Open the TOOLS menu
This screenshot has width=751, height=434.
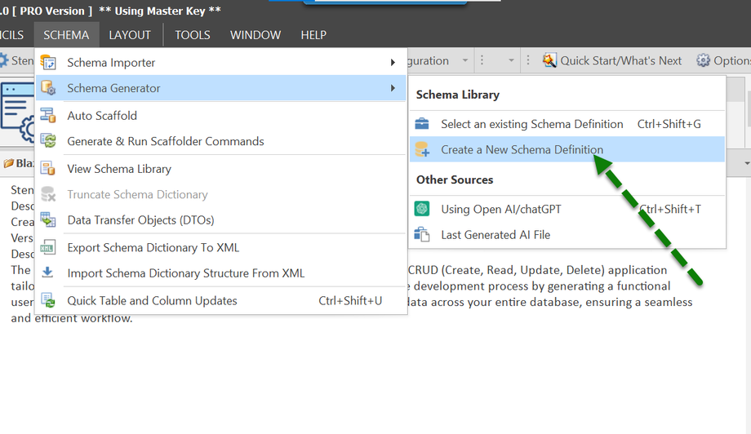(x=193, y=35)
